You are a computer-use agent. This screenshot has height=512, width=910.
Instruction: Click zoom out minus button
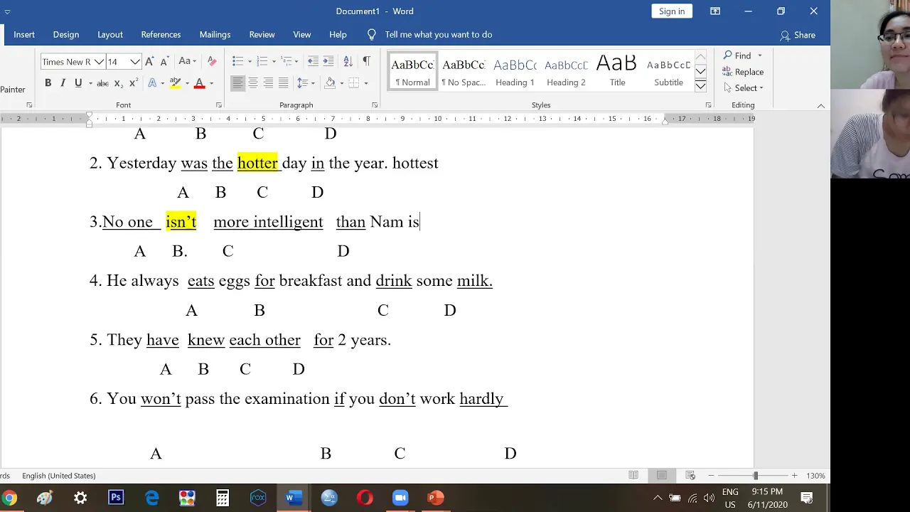coord(711,476)
